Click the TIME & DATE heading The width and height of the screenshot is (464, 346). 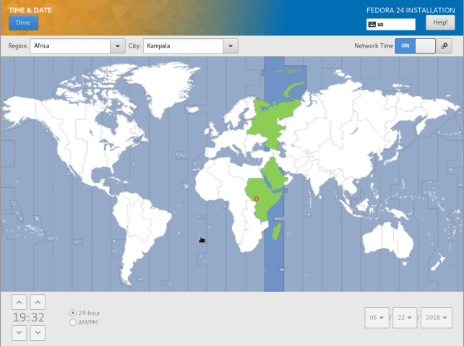[x=30, y=10]
